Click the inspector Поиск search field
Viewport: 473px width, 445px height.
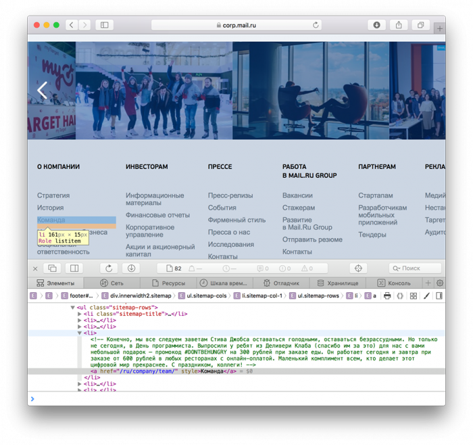[415, 268]
